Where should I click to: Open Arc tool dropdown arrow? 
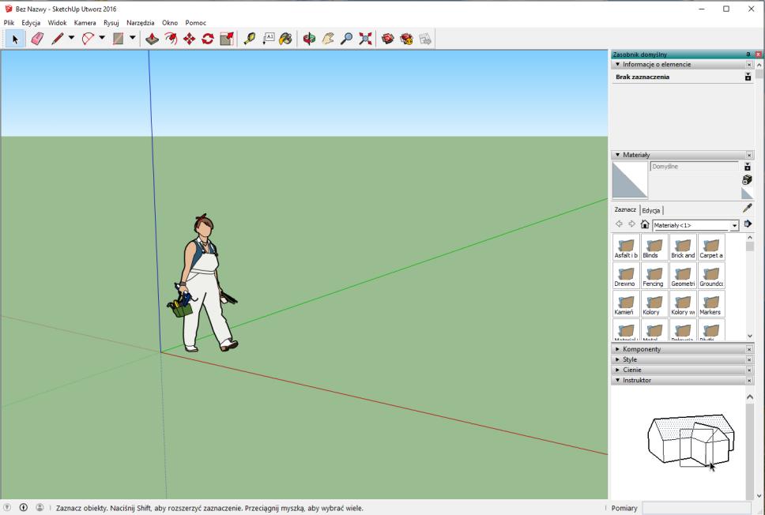click(102, 38)
